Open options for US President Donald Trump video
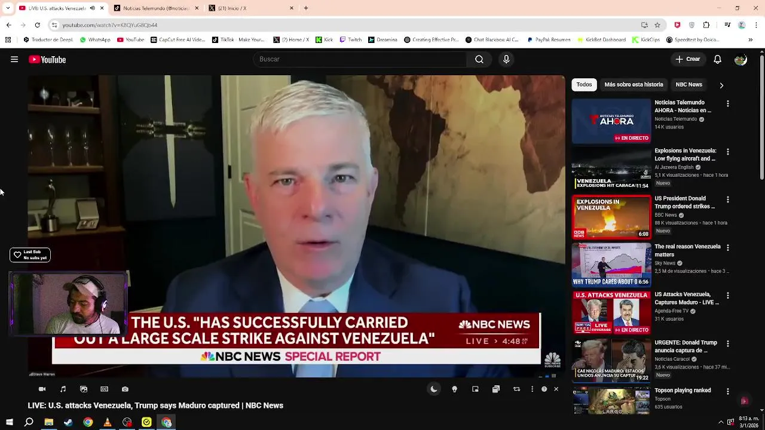765x430 pixels. coord(727,199)
